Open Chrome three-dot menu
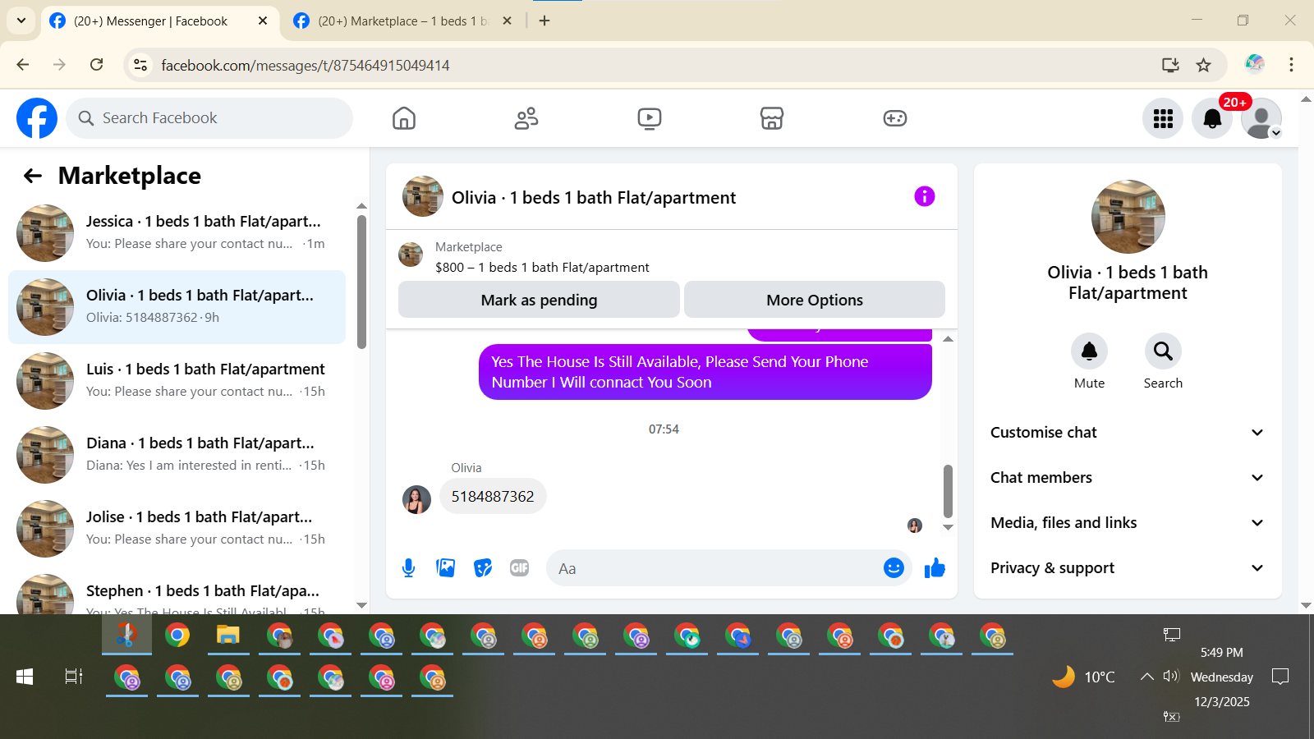Image resolution: width=1314 pixels, height=739 pixels. tap(1292, 65)
